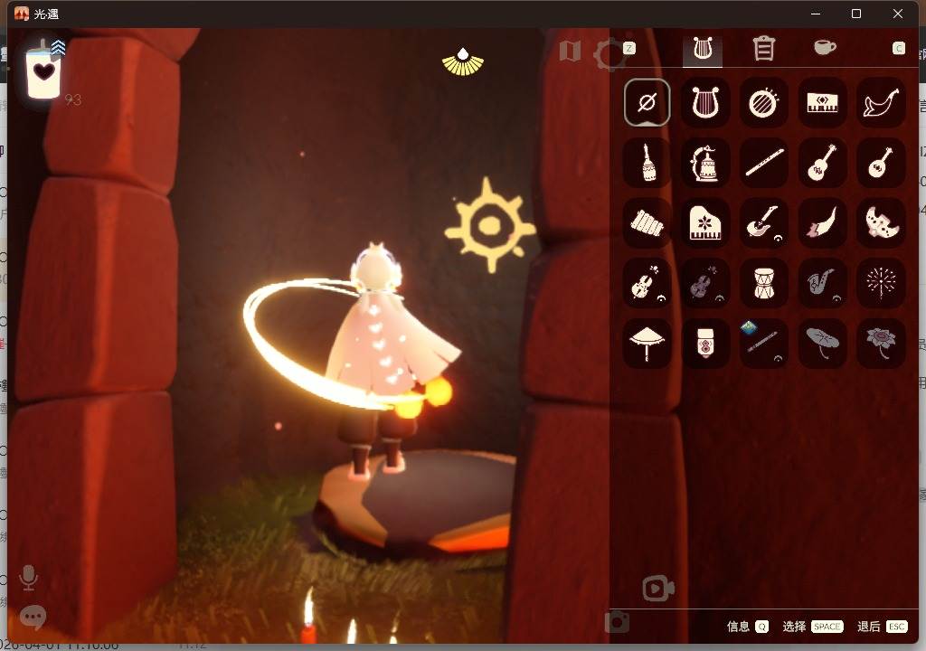The height and width of the screenshot is (651, 926).
Task: Maximize the 光遇 game window
Action: click(856, 14)
